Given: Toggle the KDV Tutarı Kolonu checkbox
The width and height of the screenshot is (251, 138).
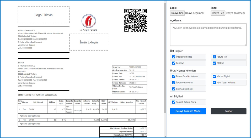Looking at the screenshot, I should (214, 83).
